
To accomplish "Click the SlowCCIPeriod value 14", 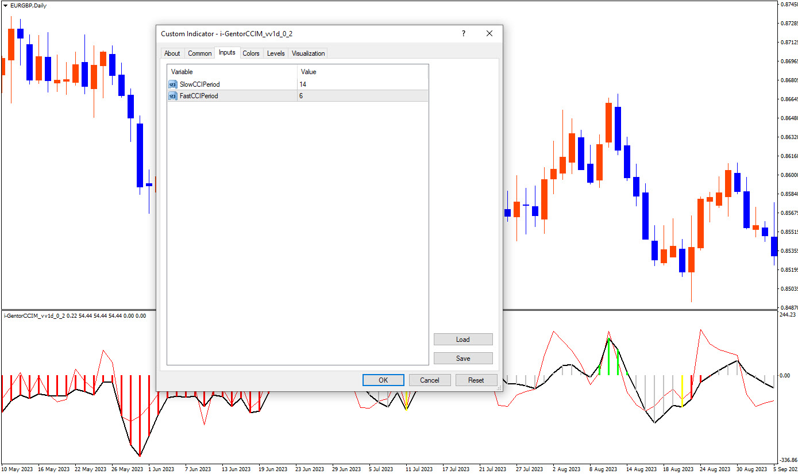I will coord(303,84).
